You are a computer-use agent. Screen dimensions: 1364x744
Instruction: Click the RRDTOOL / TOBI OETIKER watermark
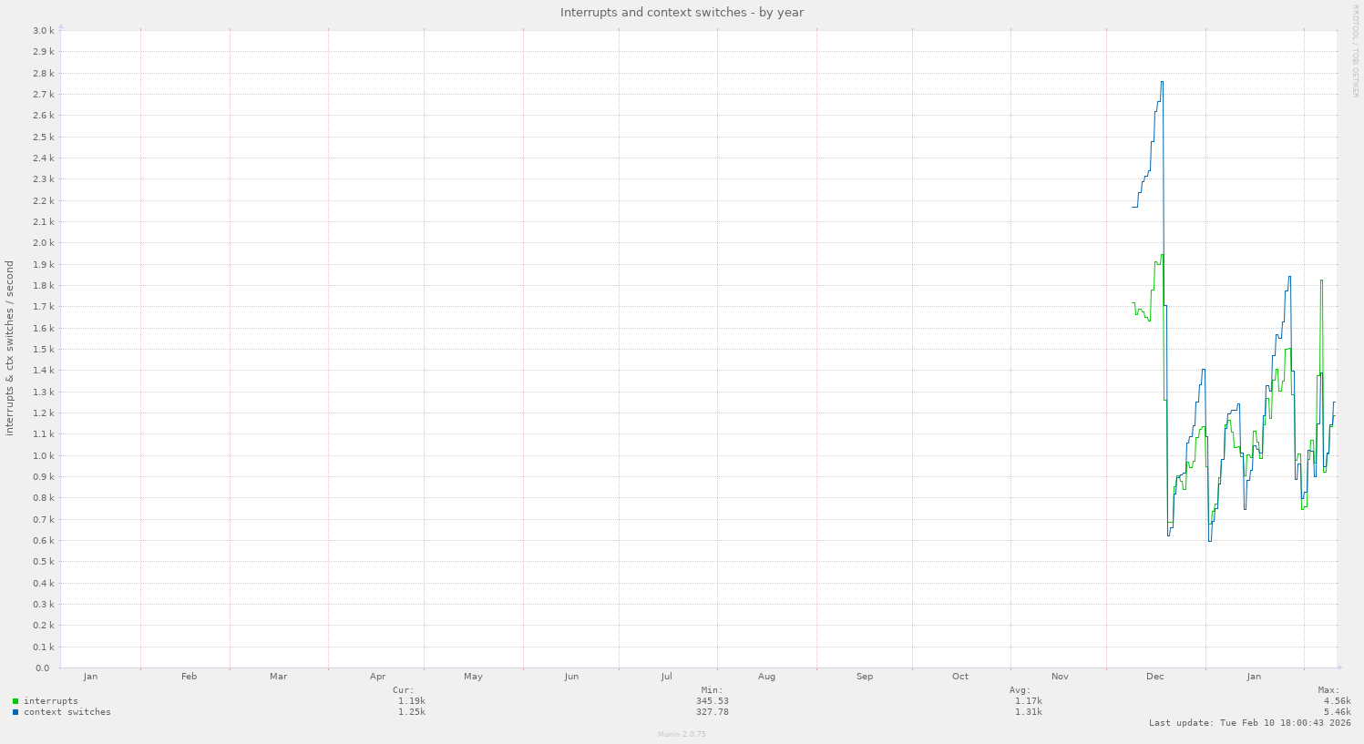[x=1355, y=51]
